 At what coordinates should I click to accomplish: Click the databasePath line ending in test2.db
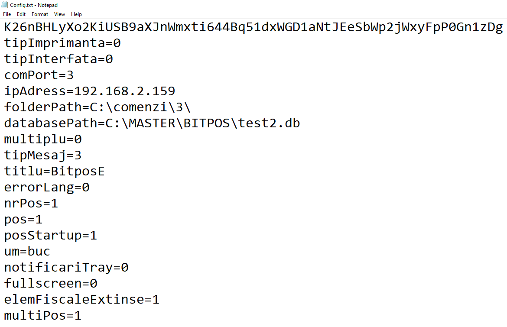click(152, 123)
